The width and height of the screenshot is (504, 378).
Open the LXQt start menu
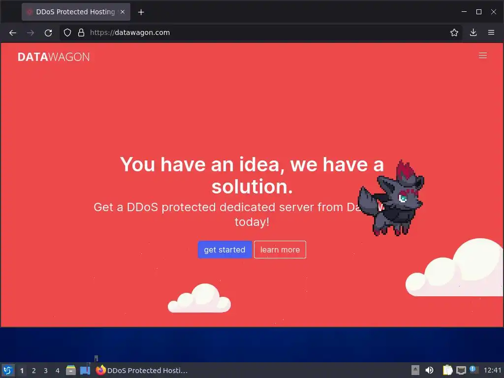(x=8, y=370)
